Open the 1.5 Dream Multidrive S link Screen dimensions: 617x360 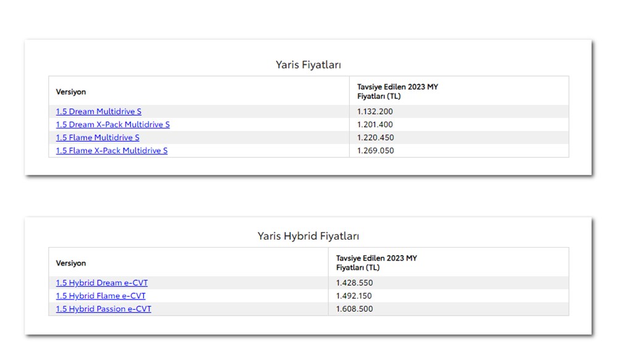pos(98,111)
